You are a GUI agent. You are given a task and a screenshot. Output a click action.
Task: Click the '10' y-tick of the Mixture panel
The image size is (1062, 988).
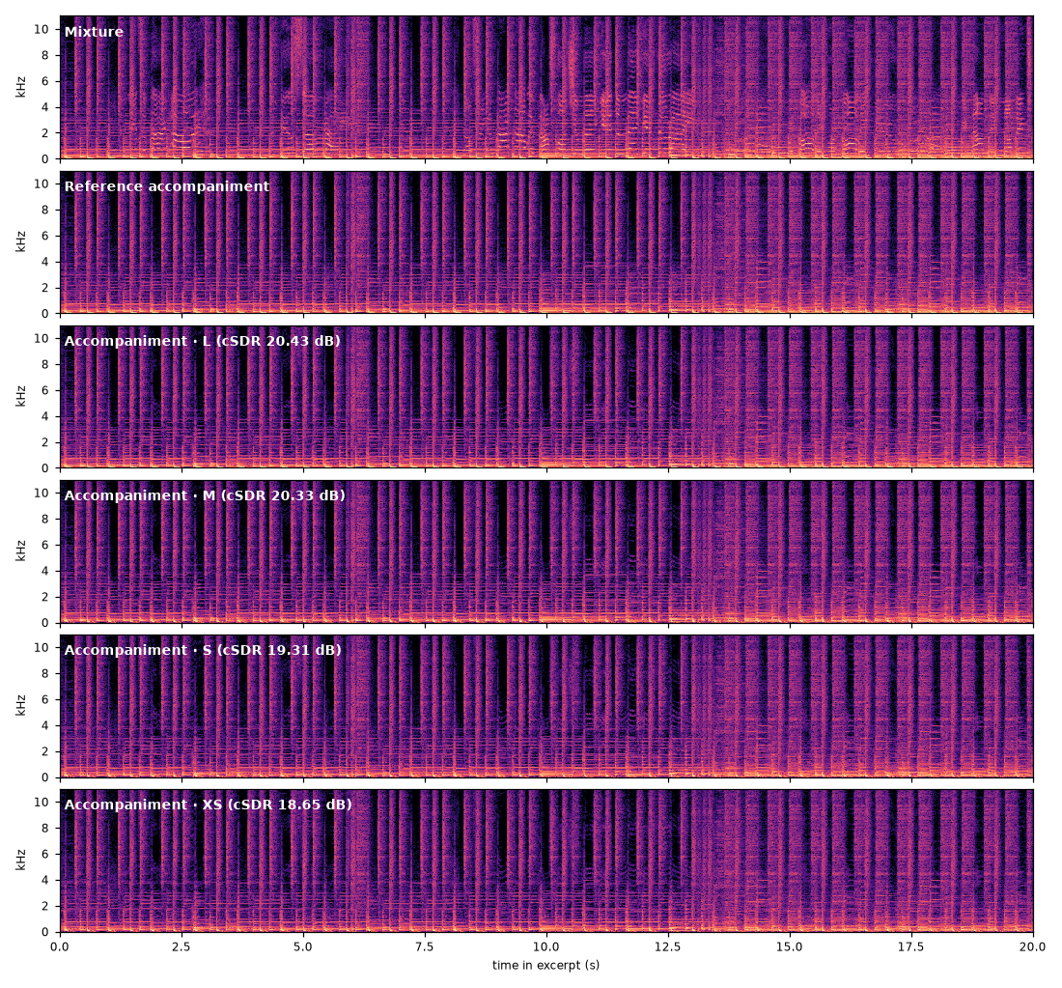[x=42, y=29]
